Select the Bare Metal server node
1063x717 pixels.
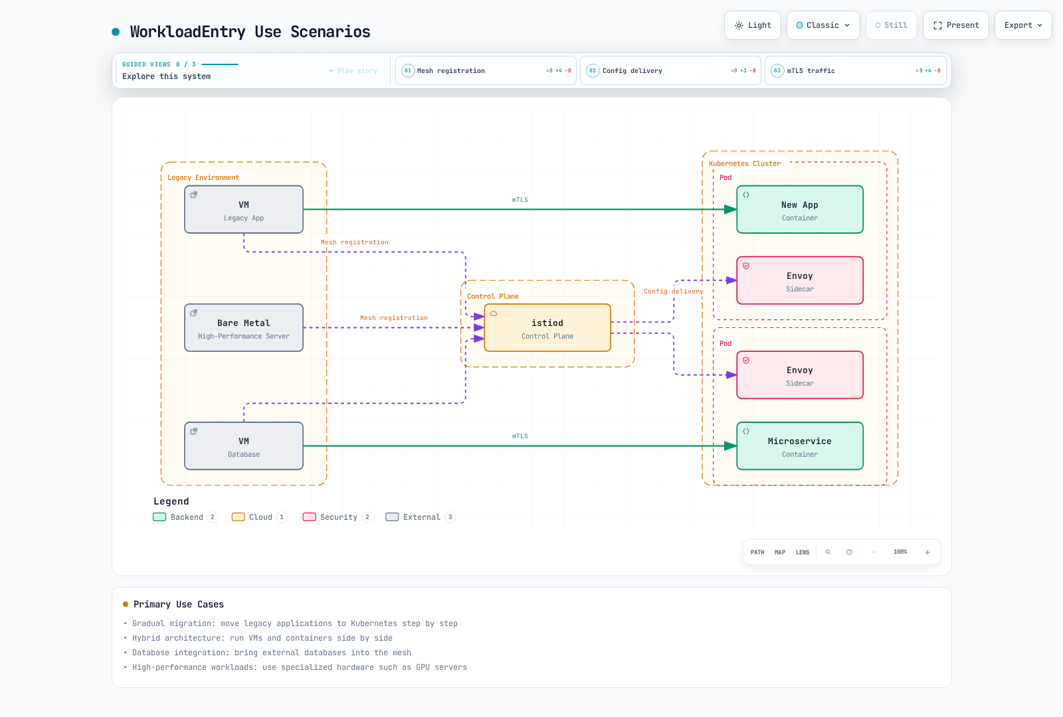[x=244, y=327]
